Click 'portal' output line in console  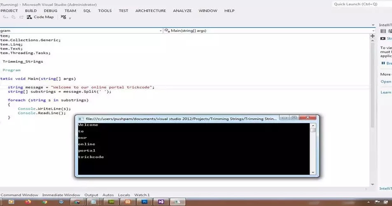[x=86, y=150]
